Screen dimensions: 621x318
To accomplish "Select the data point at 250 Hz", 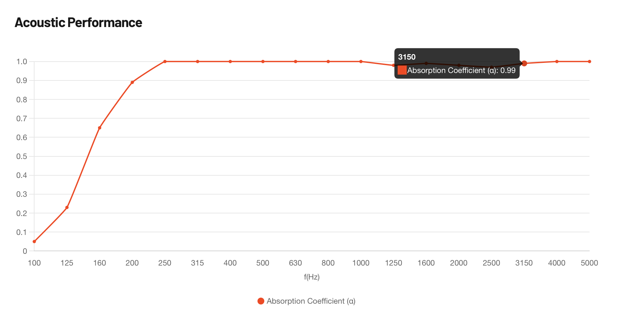I will (x=165, y=62).
